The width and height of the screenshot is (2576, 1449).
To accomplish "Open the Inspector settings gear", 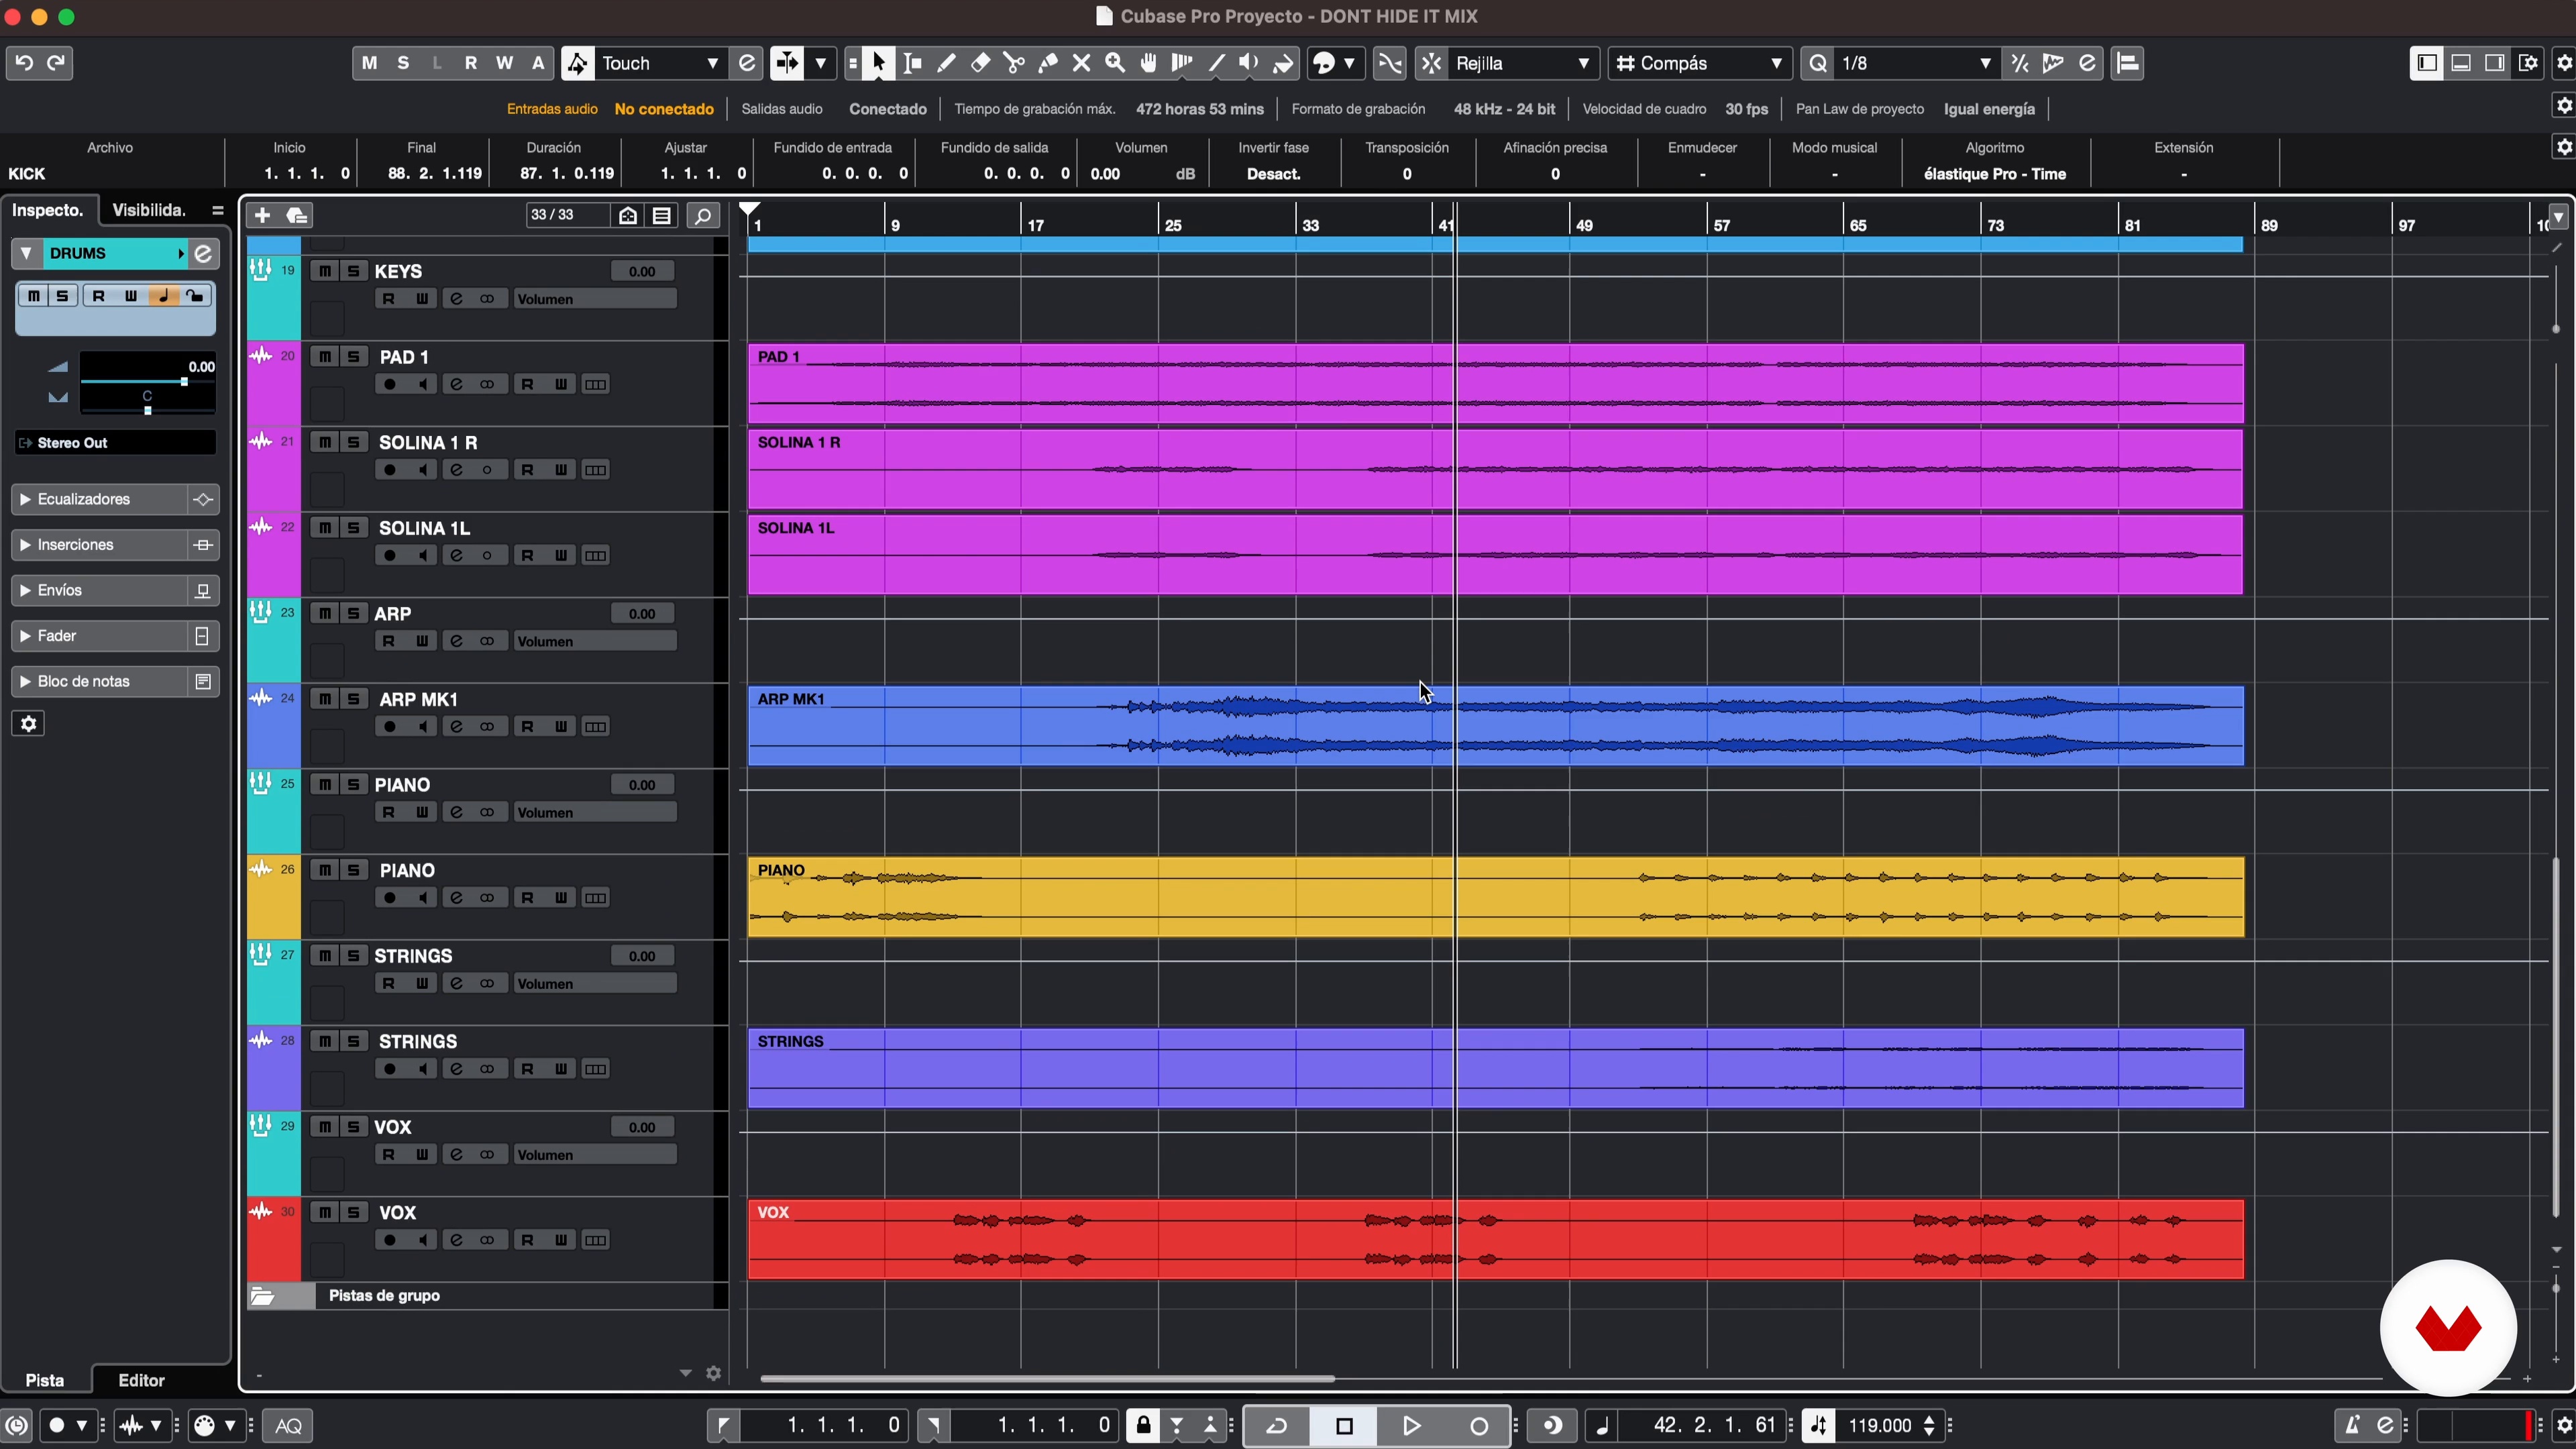I will pyautogui.click(x=29, y=724).
